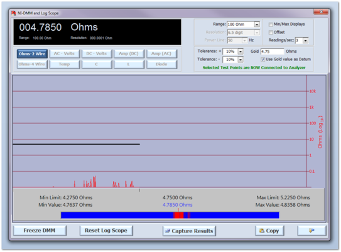Image resolution: width=341 pixels, height=252 pixels.
Task: Open the Power Line frequency dropdown
Action: (x=245, y=40)
